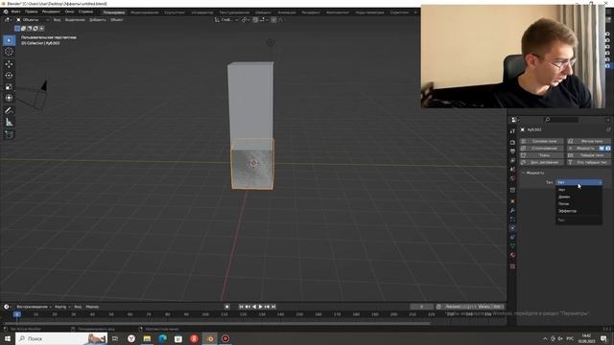614x345 pixels.
Task: Click the Play animation button
Action: click(260, 307)
